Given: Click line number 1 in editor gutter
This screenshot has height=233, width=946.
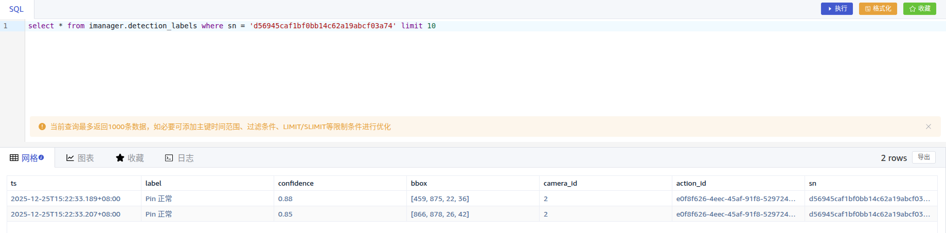Looking at the screenshot, I should [6, 26].
